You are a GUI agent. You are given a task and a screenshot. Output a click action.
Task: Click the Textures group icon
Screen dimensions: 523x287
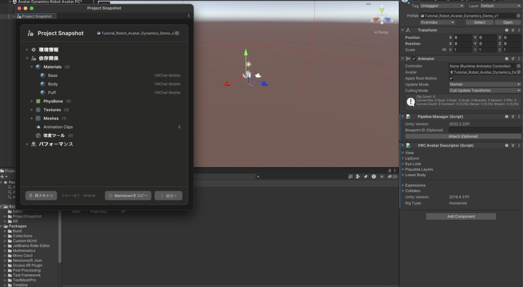(38, 110)
